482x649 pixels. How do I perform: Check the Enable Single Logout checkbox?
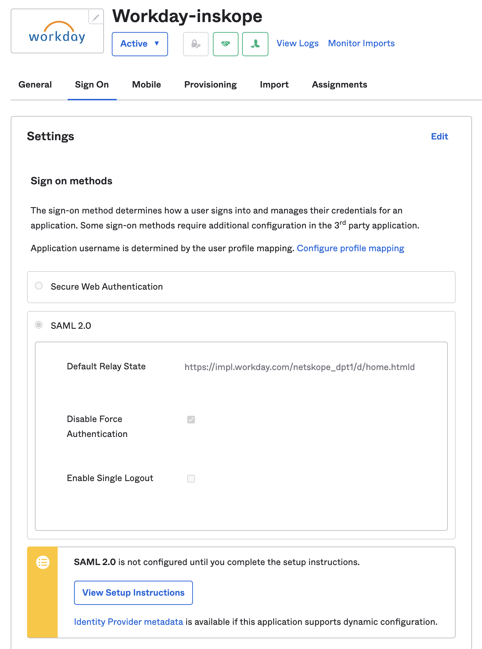tap(191, 479)
